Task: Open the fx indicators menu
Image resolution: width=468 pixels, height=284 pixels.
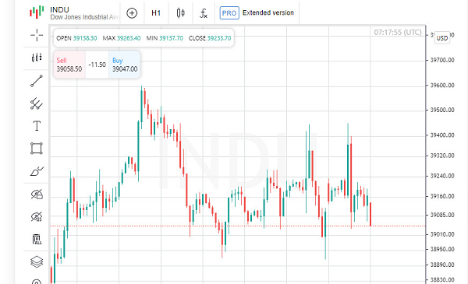Action: click(204, 13)
